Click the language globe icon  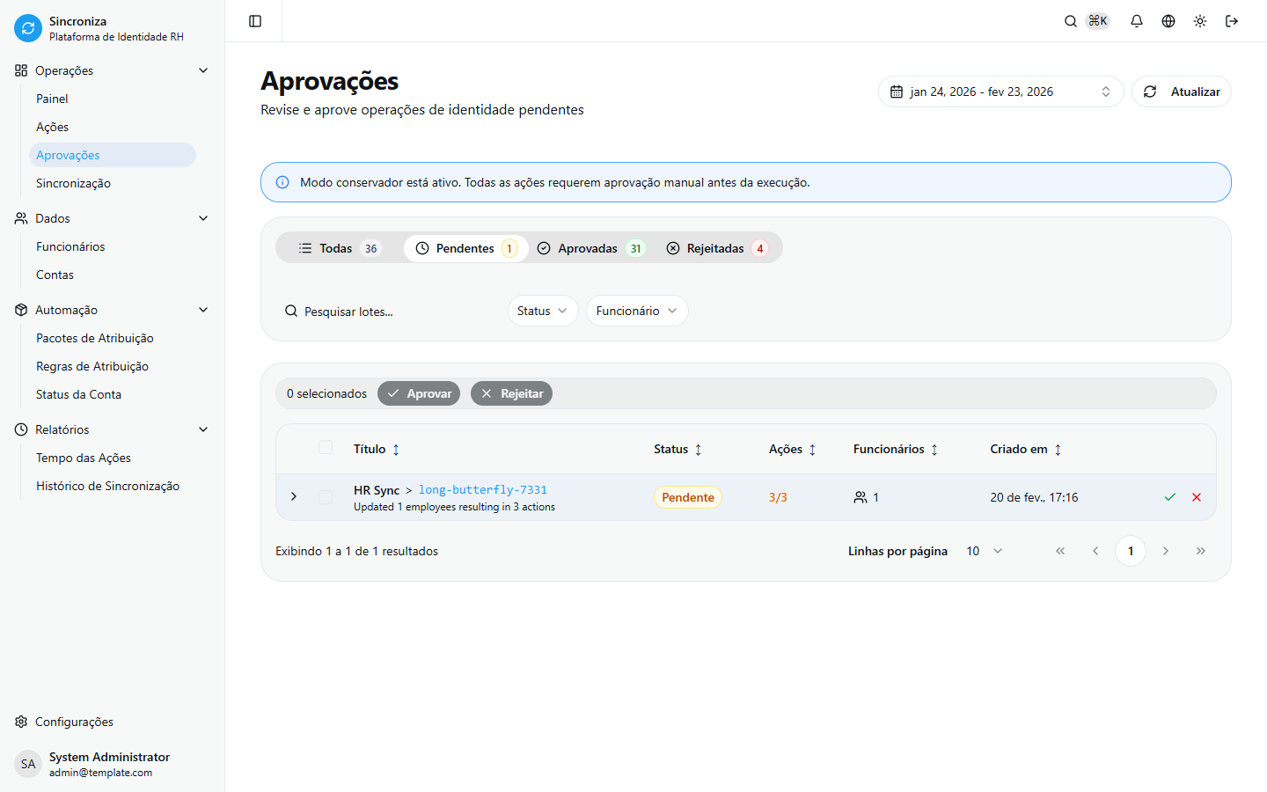1168,21
